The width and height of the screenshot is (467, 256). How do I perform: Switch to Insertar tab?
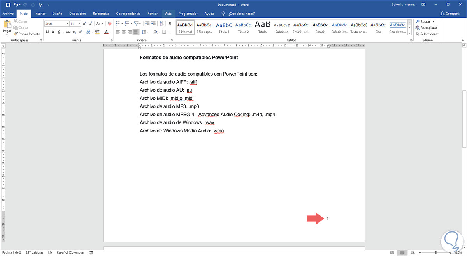click(x=40, y=13)
